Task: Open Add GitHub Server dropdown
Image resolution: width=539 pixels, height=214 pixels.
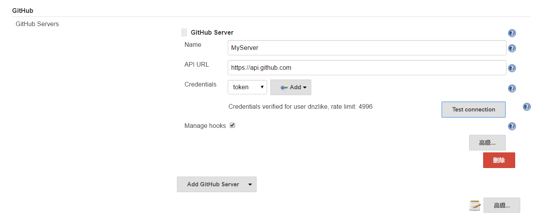Action: click(x=217, y=184)
